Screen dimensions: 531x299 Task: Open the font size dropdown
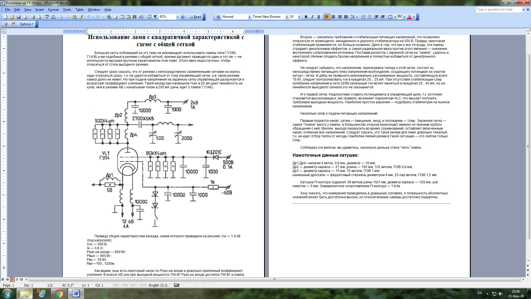(x=299, y=17)
